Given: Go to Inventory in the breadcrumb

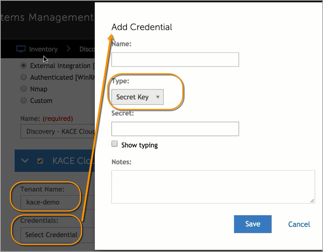Looking at the screenshot, I should coord(43,49).
